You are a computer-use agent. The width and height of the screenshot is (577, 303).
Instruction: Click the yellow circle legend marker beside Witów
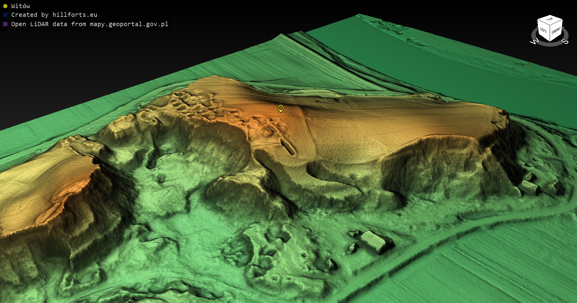click(5, 6)
